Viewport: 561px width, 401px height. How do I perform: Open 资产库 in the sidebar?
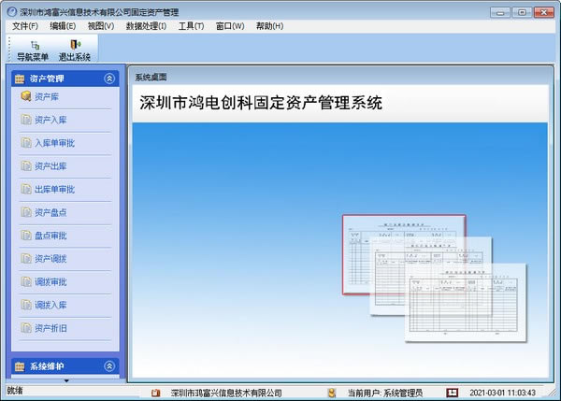tap(50, 96)
